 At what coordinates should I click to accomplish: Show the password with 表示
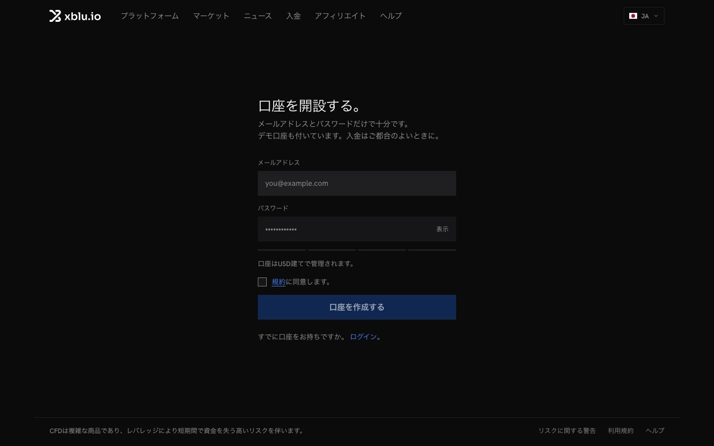click(x=442, y=229)
